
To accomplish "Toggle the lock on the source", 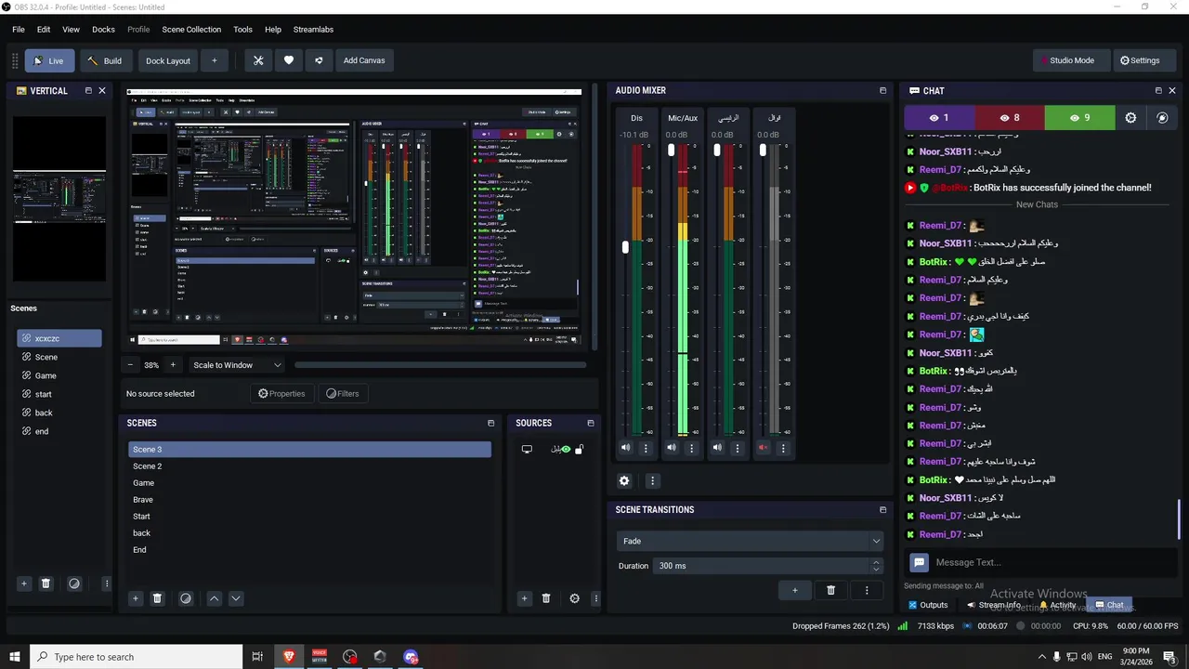I will pyautogui.click(x=579, y=450).
